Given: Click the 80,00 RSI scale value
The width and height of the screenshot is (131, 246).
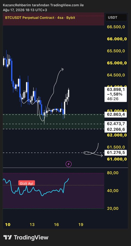Looking at the screenshot, I should pos(113,173).
